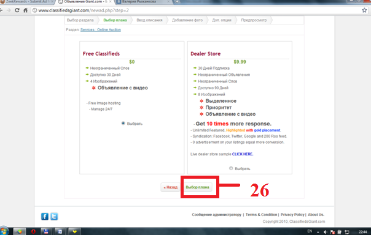Click the « Назад button
Screen dimensions: 371x235
pyautogui.click(x=170, y=187)
